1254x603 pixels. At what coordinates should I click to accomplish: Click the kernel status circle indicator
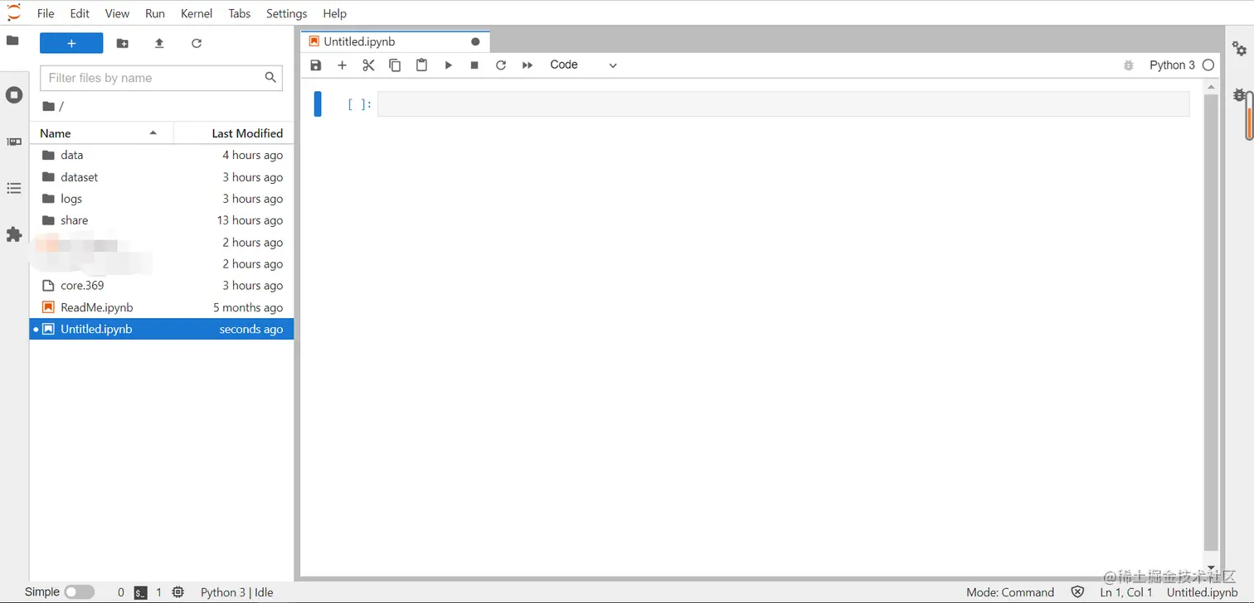click(1208, 65)
